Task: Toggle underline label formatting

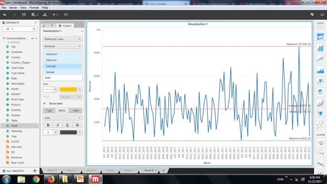Action: (x=67, y=125)
